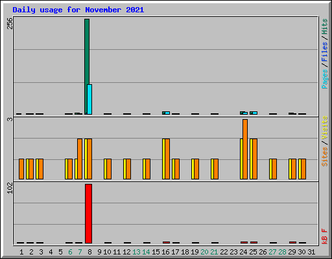Click the orange Sites bar on day 25
332x259 pixels.
255,159
